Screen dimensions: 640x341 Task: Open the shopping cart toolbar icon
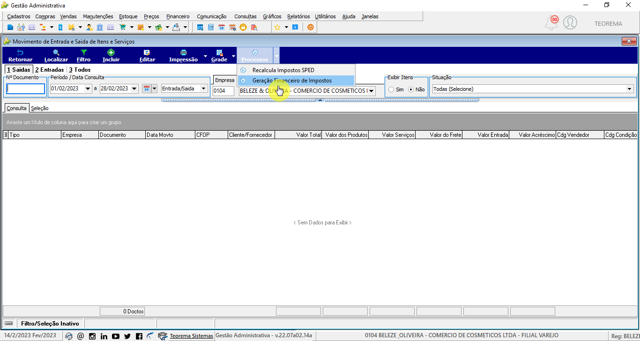point(123,27)
